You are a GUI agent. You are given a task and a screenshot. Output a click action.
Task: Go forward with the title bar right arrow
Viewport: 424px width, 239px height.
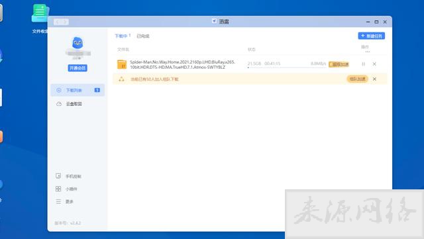(65, 22)
